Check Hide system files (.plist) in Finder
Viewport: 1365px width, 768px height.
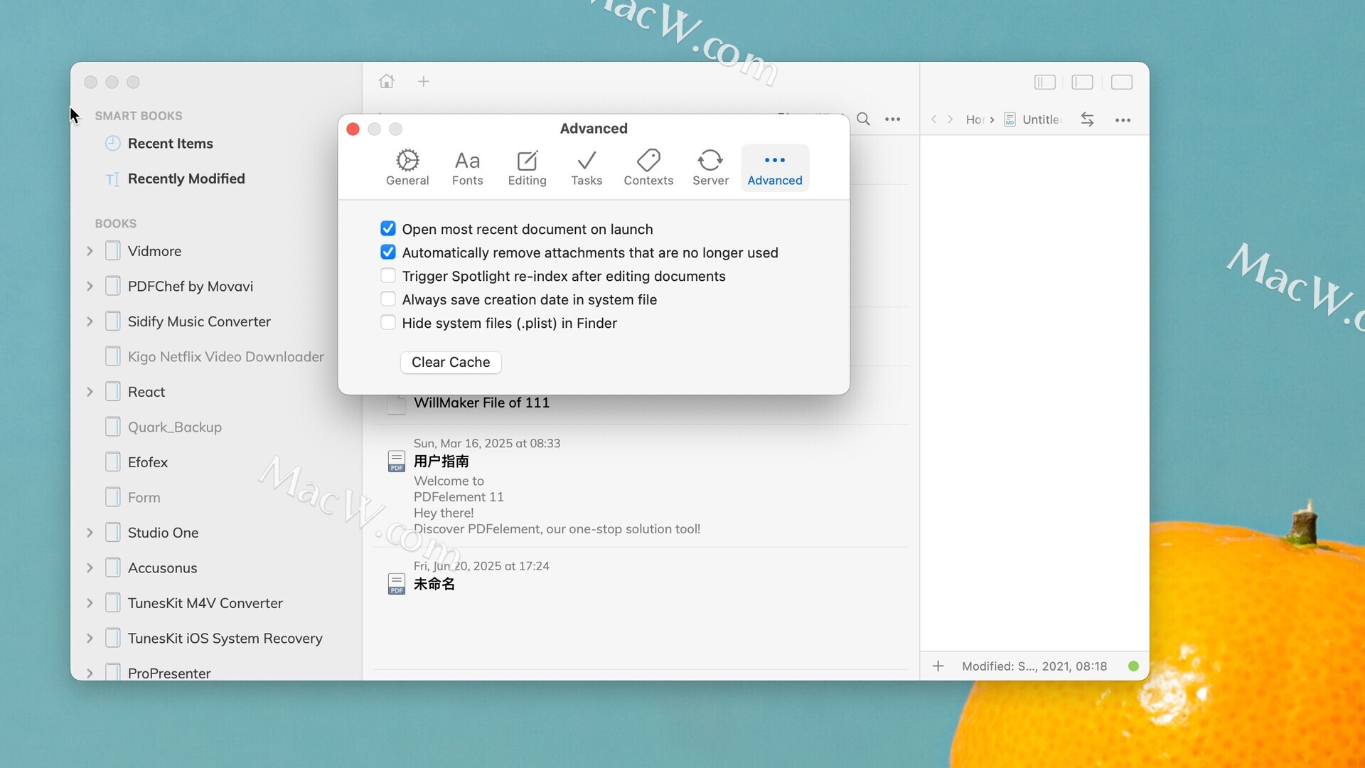[388, 322]
